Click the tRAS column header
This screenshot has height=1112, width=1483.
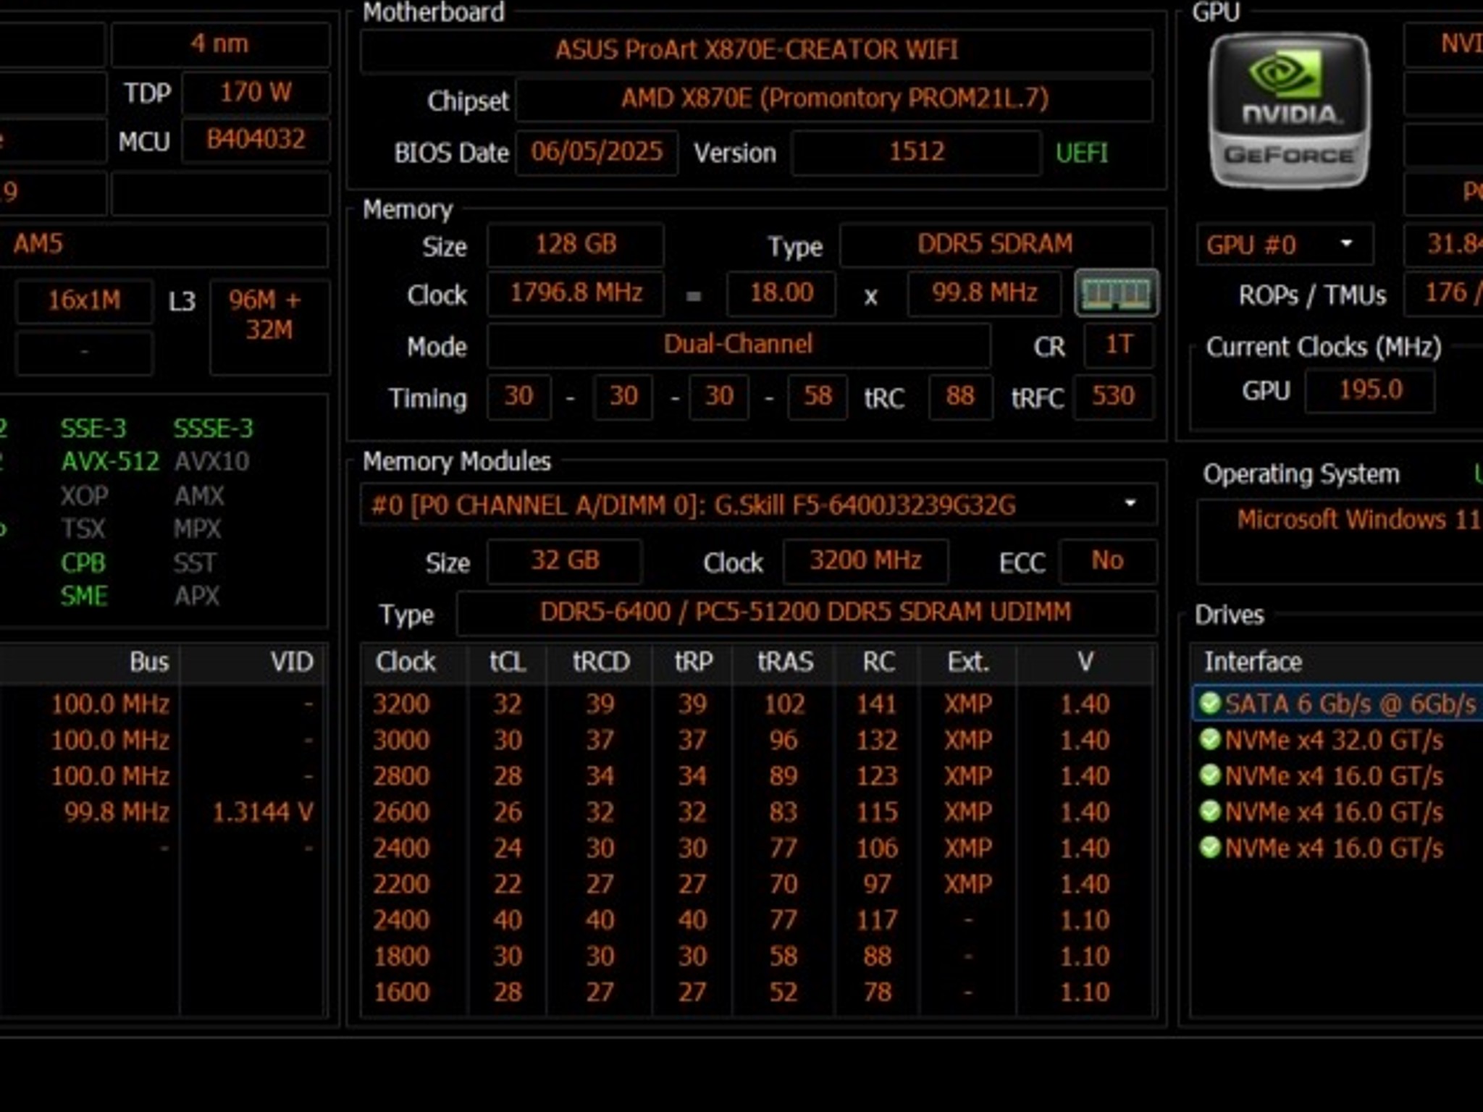(785, 662)
